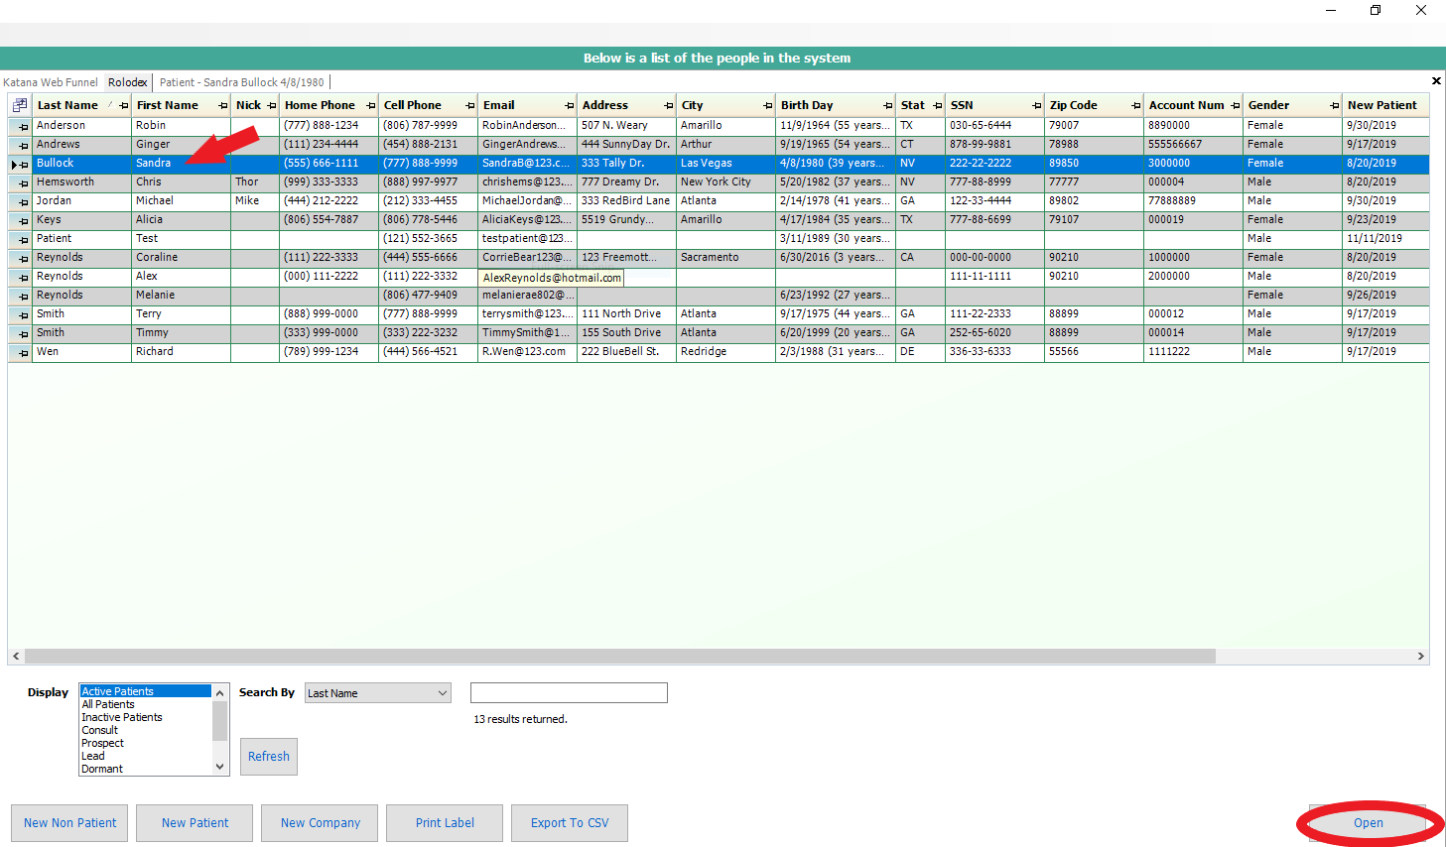
Task: Click the Open button
Action: tap(1368, 823)
